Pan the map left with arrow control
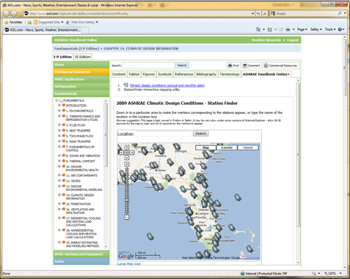 click(x=122, y=152)
